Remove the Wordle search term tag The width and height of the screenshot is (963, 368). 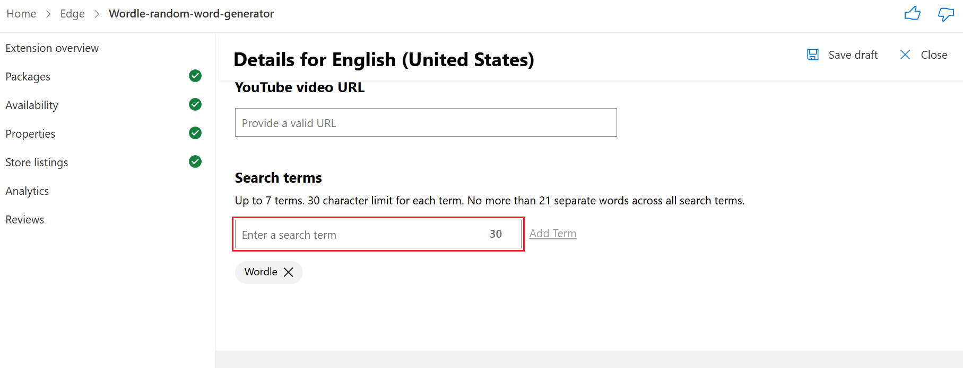289,272
